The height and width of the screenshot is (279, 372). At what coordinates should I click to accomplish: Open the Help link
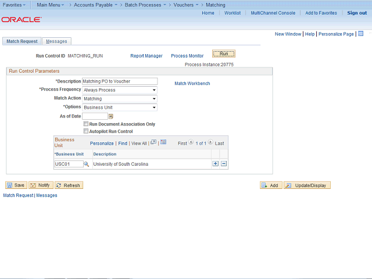coord(310,34)
